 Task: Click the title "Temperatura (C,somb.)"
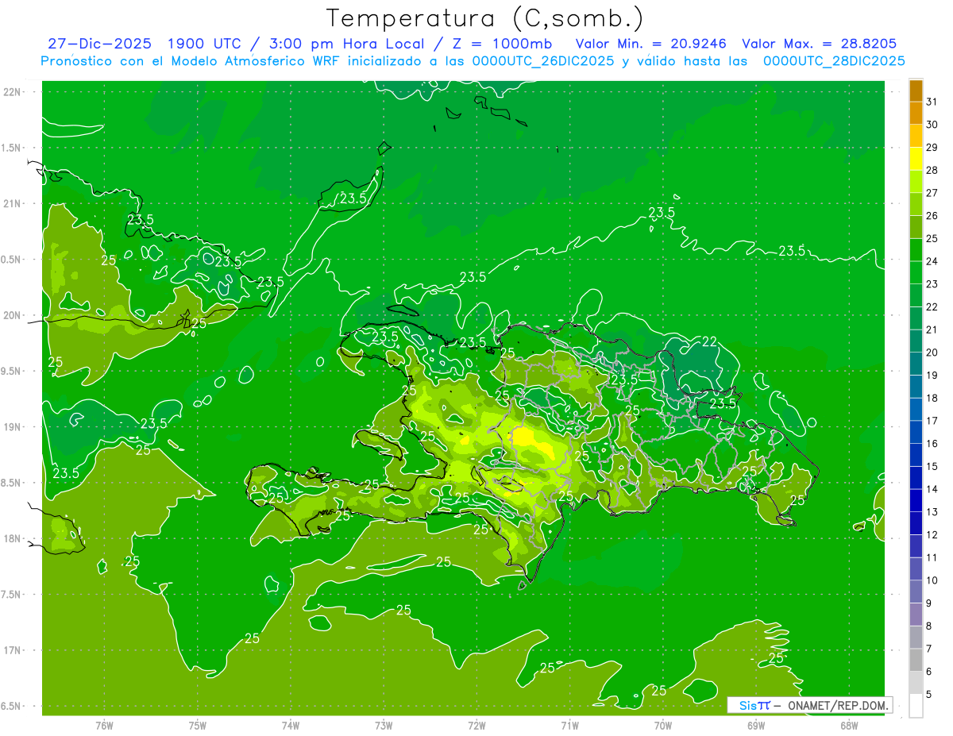click(x=485, y=18)
